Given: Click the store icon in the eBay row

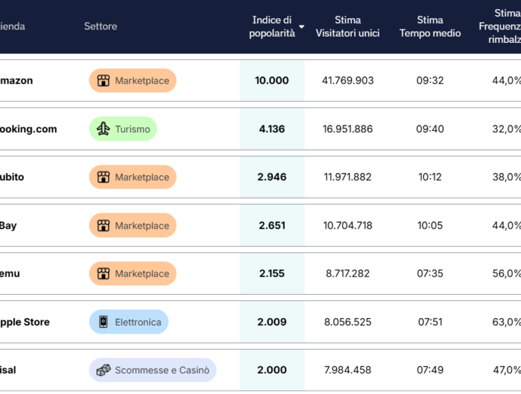Looking at the screenshot, I should (x=103, y=226).
